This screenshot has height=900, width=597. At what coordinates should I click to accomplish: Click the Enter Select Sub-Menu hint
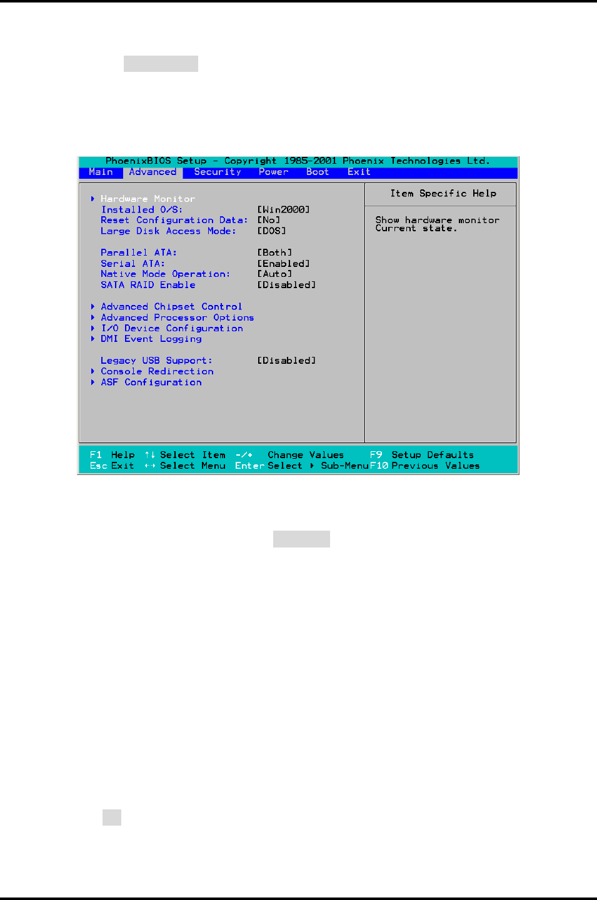pyautogui.click(x=302, y=466)
